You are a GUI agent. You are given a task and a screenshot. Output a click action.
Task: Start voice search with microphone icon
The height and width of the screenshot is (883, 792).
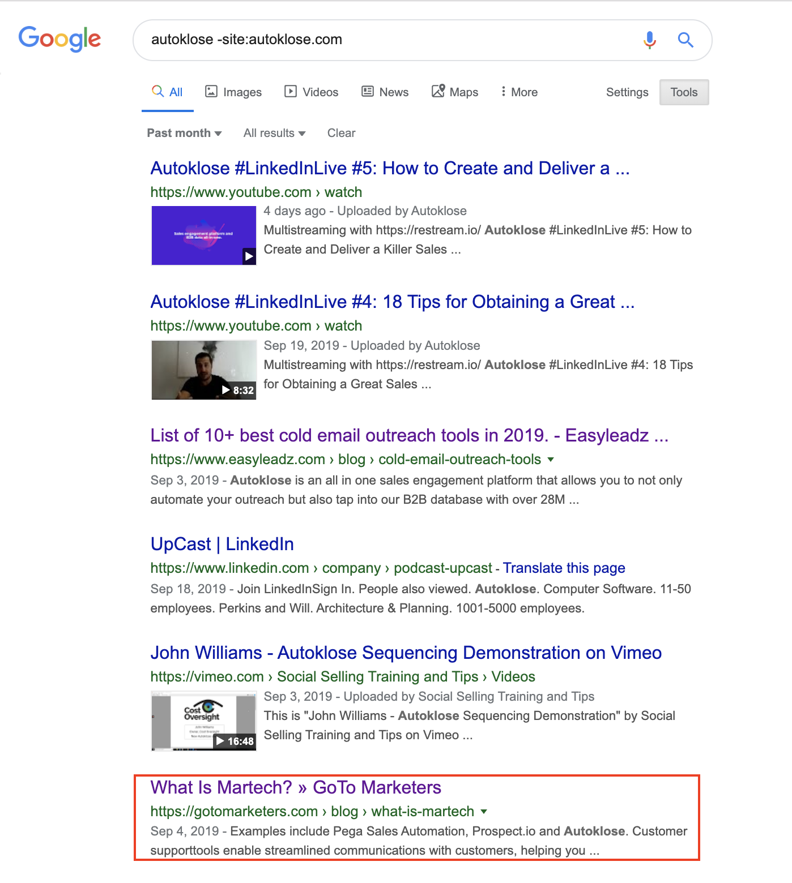point(650,40)
